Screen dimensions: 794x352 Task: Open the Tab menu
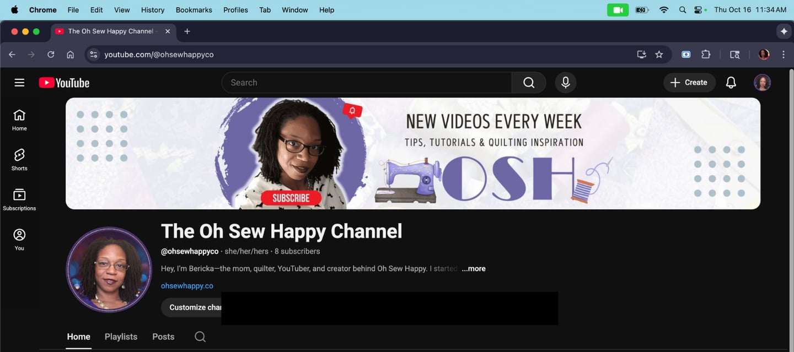[x=265, y=10]
